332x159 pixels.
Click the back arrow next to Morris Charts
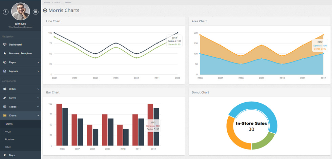click(45, 10)
